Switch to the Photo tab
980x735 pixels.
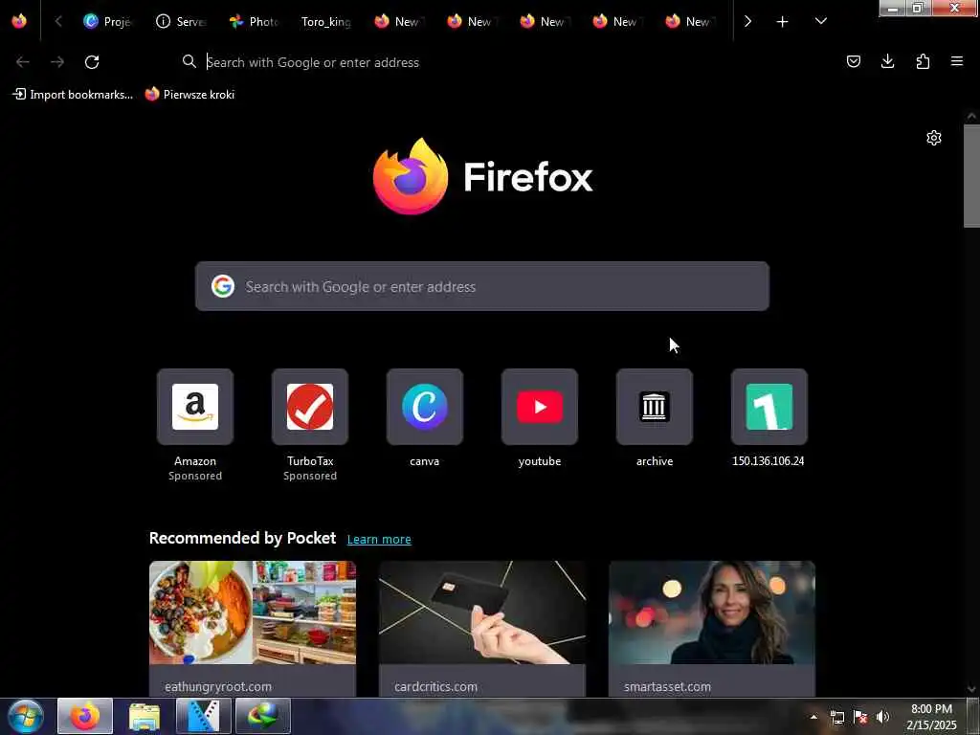tap(253, 21)
